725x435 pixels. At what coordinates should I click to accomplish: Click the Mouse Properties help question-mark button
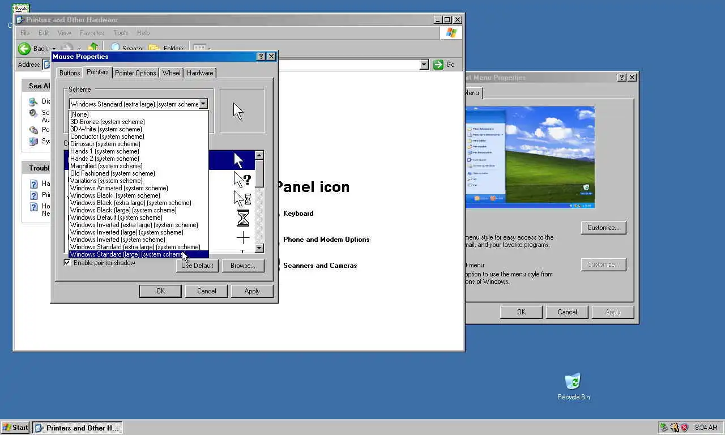[261, 57]
